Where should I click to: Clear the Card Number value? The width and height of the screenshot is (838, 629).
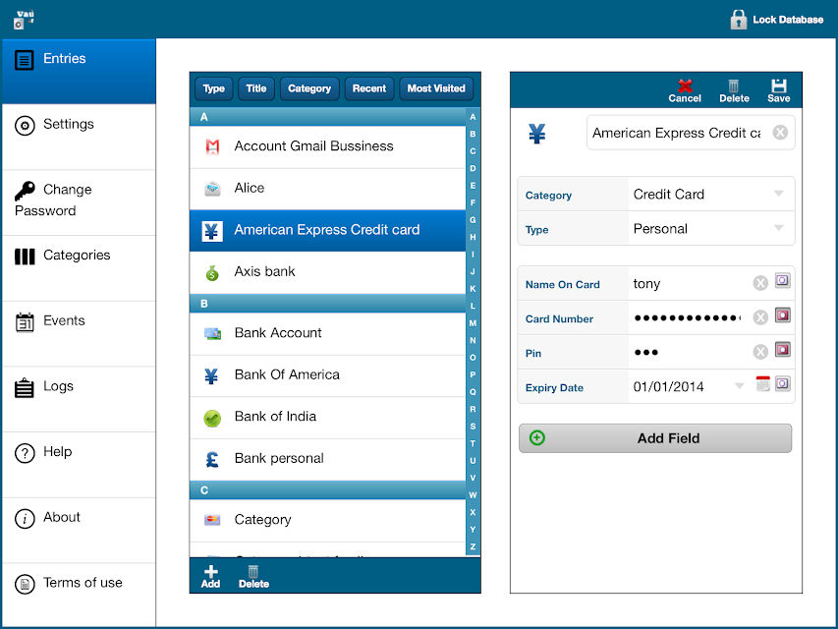[x=760, y=317]
